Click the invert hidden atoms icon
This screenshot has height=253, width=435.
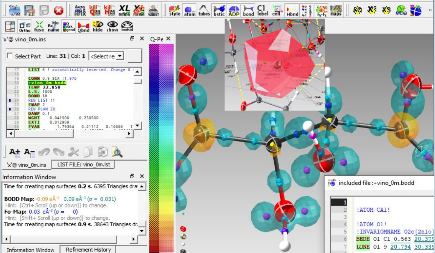(x=127, y=26)
